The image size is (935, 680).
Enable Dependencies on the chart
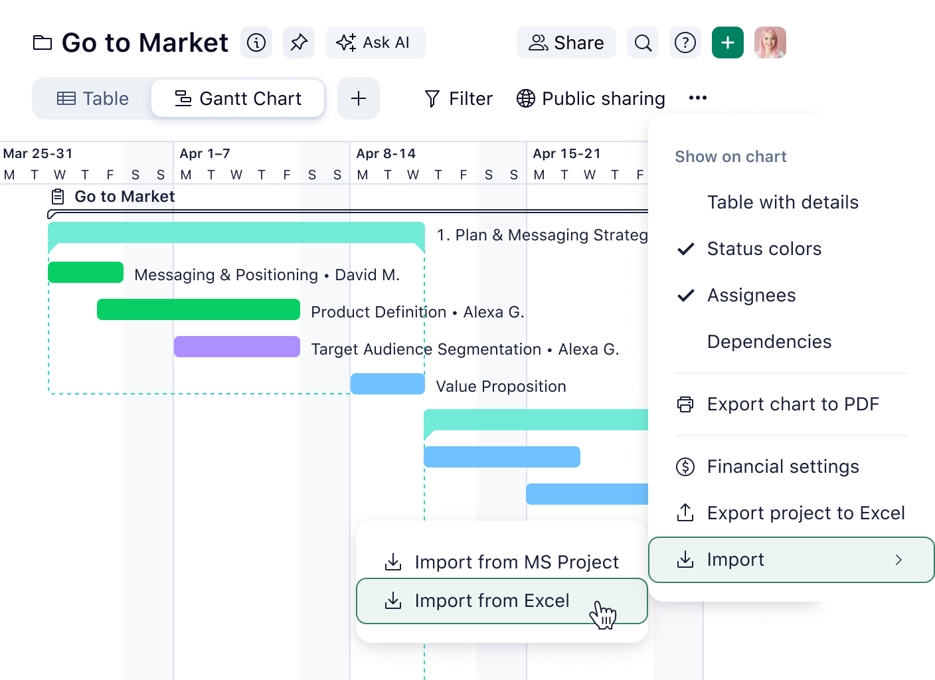(x=769, y=341)
